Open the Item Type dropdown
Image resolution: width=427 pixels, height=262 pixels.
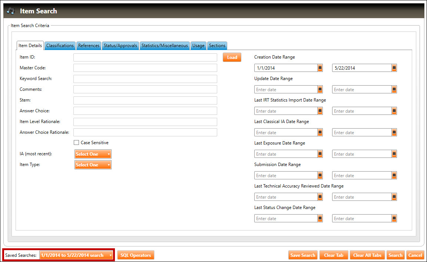tap(93, 165)
